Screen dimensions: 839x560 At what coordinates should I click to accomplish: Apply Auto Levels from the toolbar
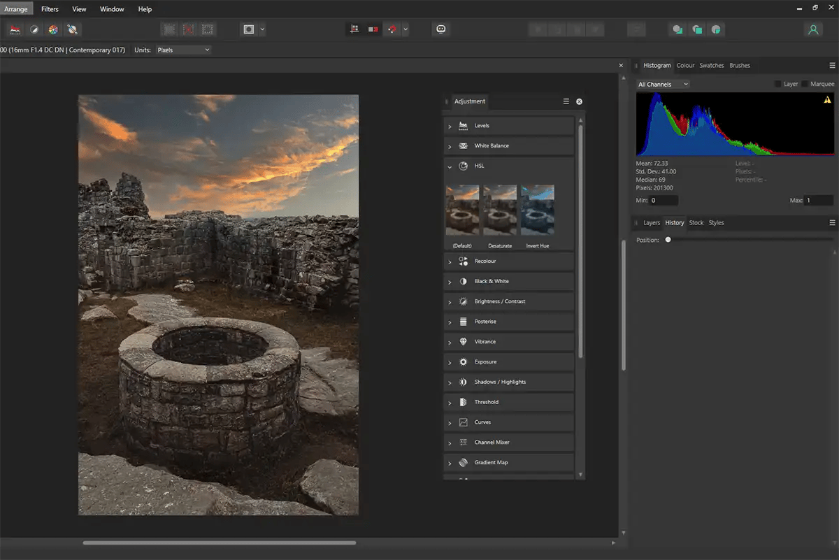tap(15, 29)
